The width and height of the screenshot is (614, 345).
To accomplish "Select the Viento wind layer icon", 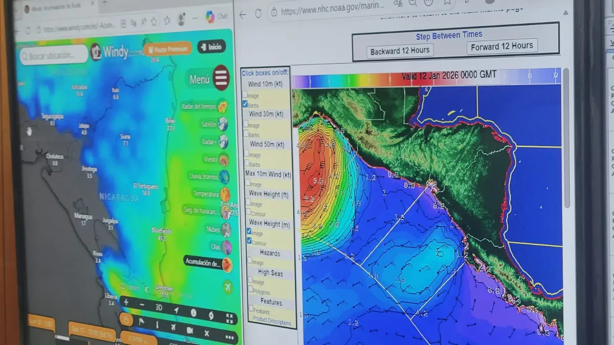I will coord(224,159).
